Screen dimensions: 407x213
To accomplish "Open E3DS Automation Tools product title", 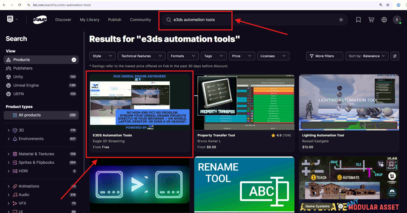I will [112, 135].
